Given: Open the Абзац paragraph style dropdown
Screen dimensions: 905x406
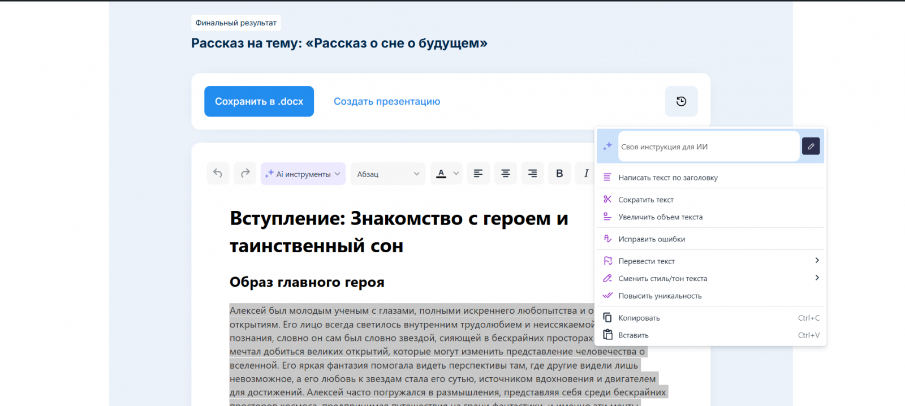Looking at the screenshot, I should pos(388,174).
